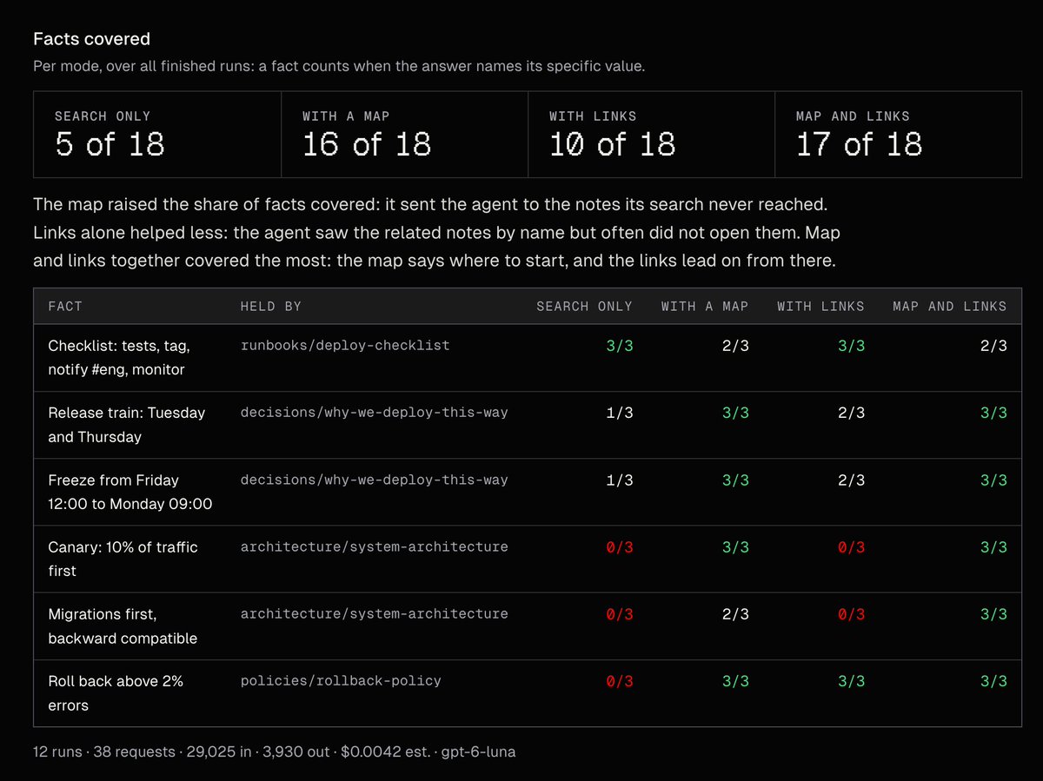Open the Map and Links 17 of 18 card
Screen dimensions: 1043x781
point(899,135)
